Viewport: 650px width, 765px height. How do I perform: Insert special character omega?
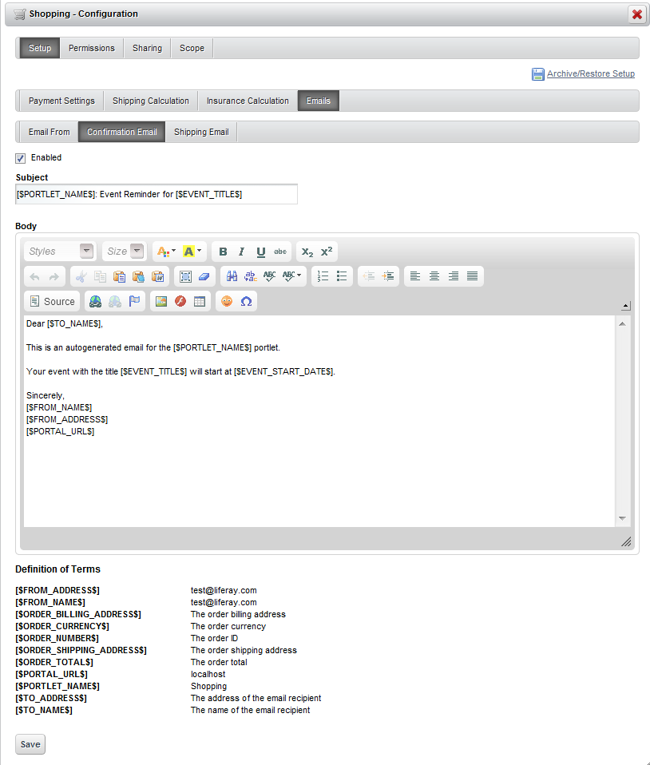[247, 302]
